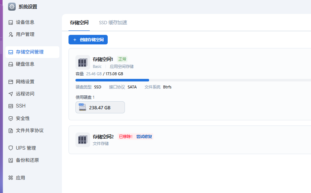Click the 应用 grid icon
The width and height of the screenshot is (311, 193).
11,178
